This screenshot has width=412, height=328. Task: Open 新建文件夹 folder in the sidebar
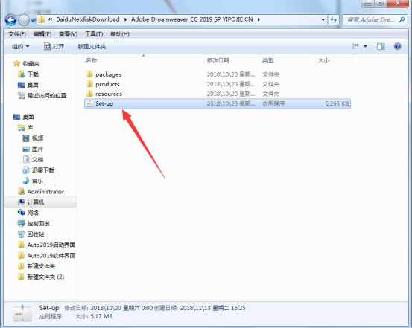point(37,266)
